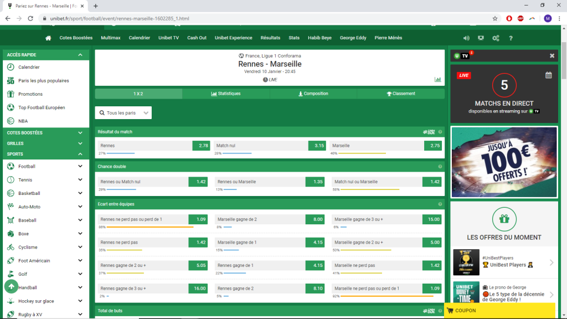Select the 1 X 2 tab
This screenshot has height=319, width=567.
138,94
